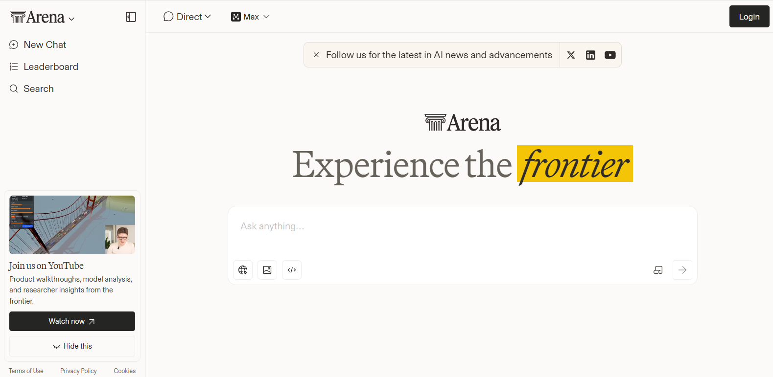Click the X social media icon
Screen dimensions: 773x377
click(571, 55)
